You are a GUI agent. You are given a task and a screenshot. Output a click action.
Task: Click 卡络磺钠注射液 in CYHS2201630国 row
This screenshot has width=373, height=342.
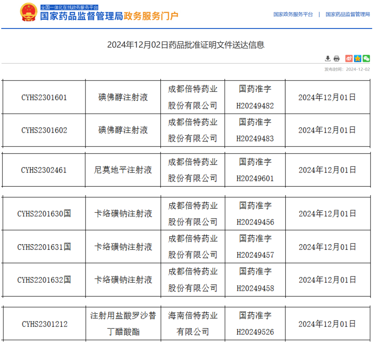click(123, 214)
